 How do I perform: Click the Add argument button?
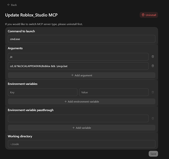click(81, 75)
